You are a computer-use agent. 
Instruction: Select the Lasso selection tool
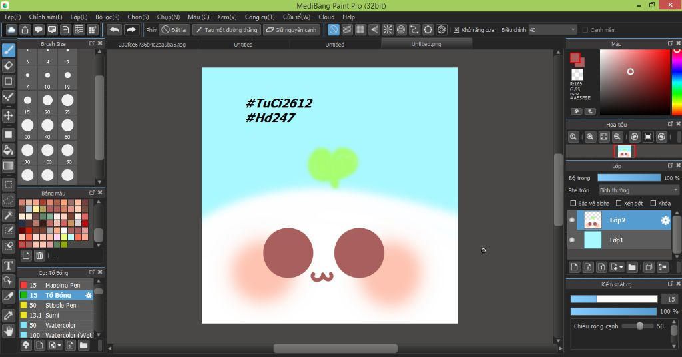coord(9,200)
